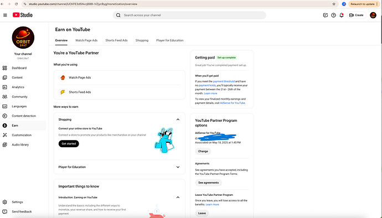Click the search magnifier icon
Viewport: 382px width, 218px height.
118,15
